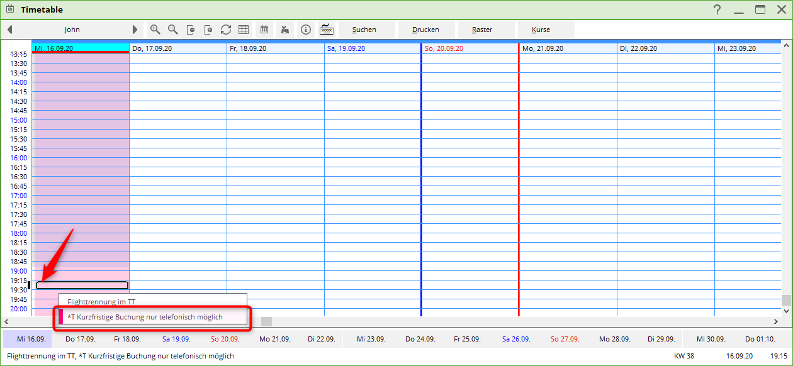
Task: Open the Raster button
Action: pyautogui.click(x=482, y=30)
